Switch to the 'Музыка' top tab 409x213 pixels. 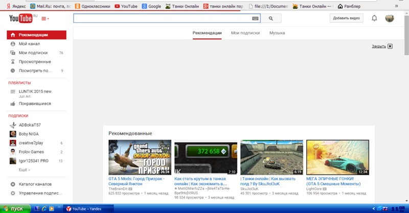[277, 33]
